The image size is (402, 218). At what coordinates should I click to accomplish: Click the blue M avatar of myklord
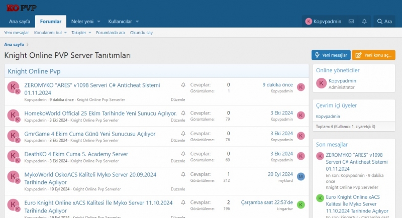click(x=300, y=176)
